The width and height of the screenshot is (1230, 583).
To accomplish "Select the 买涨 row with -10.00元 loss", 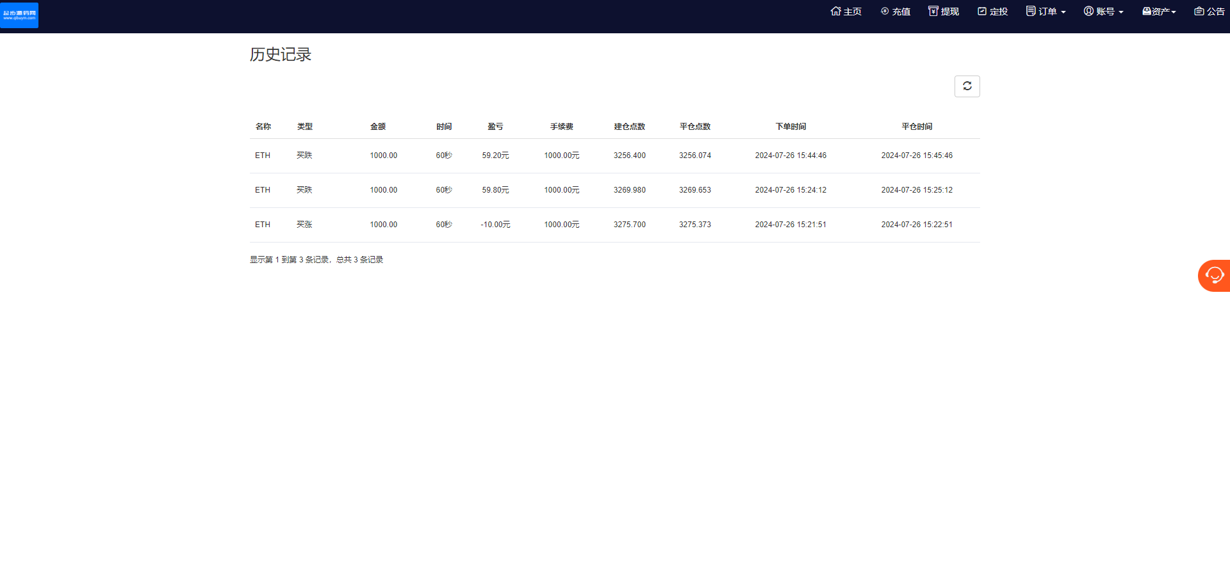I will click(x=495, y=225).
